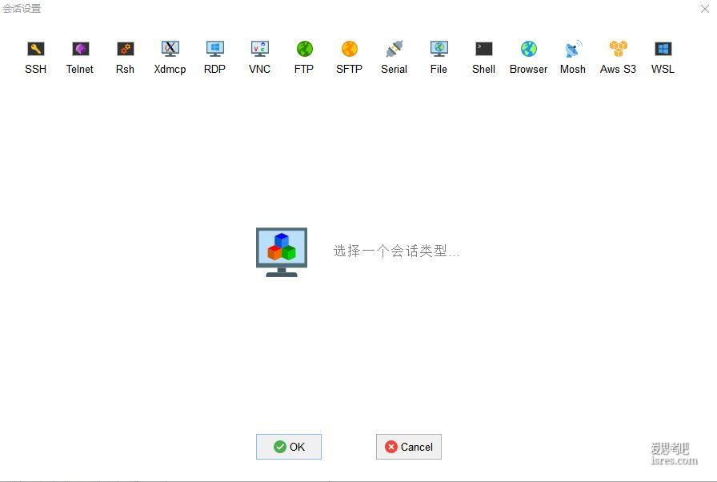Dismiss the dialog with Cancel
717x482 pixels.
pos(409,447)
